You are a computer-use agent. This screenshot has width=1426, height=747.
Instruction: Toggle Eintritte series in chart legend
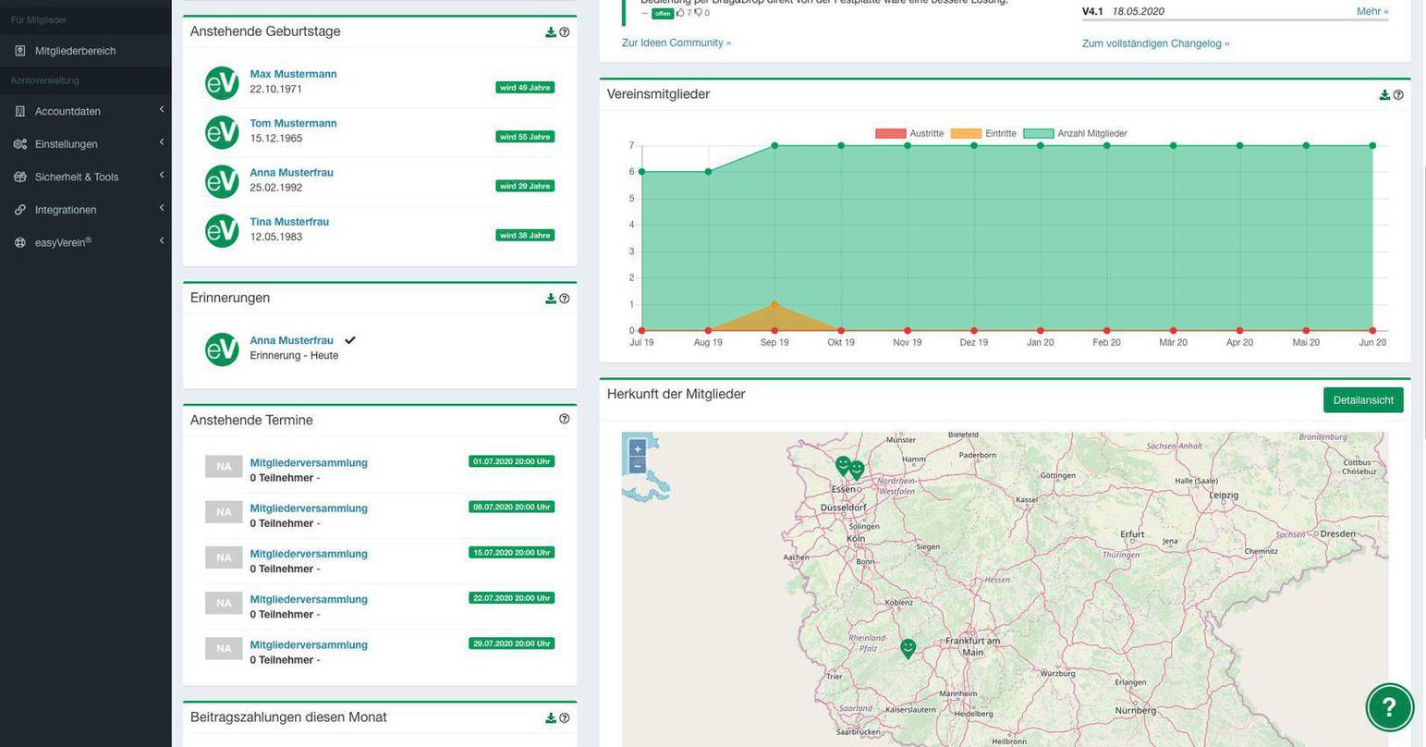click(x=966, y=134)
